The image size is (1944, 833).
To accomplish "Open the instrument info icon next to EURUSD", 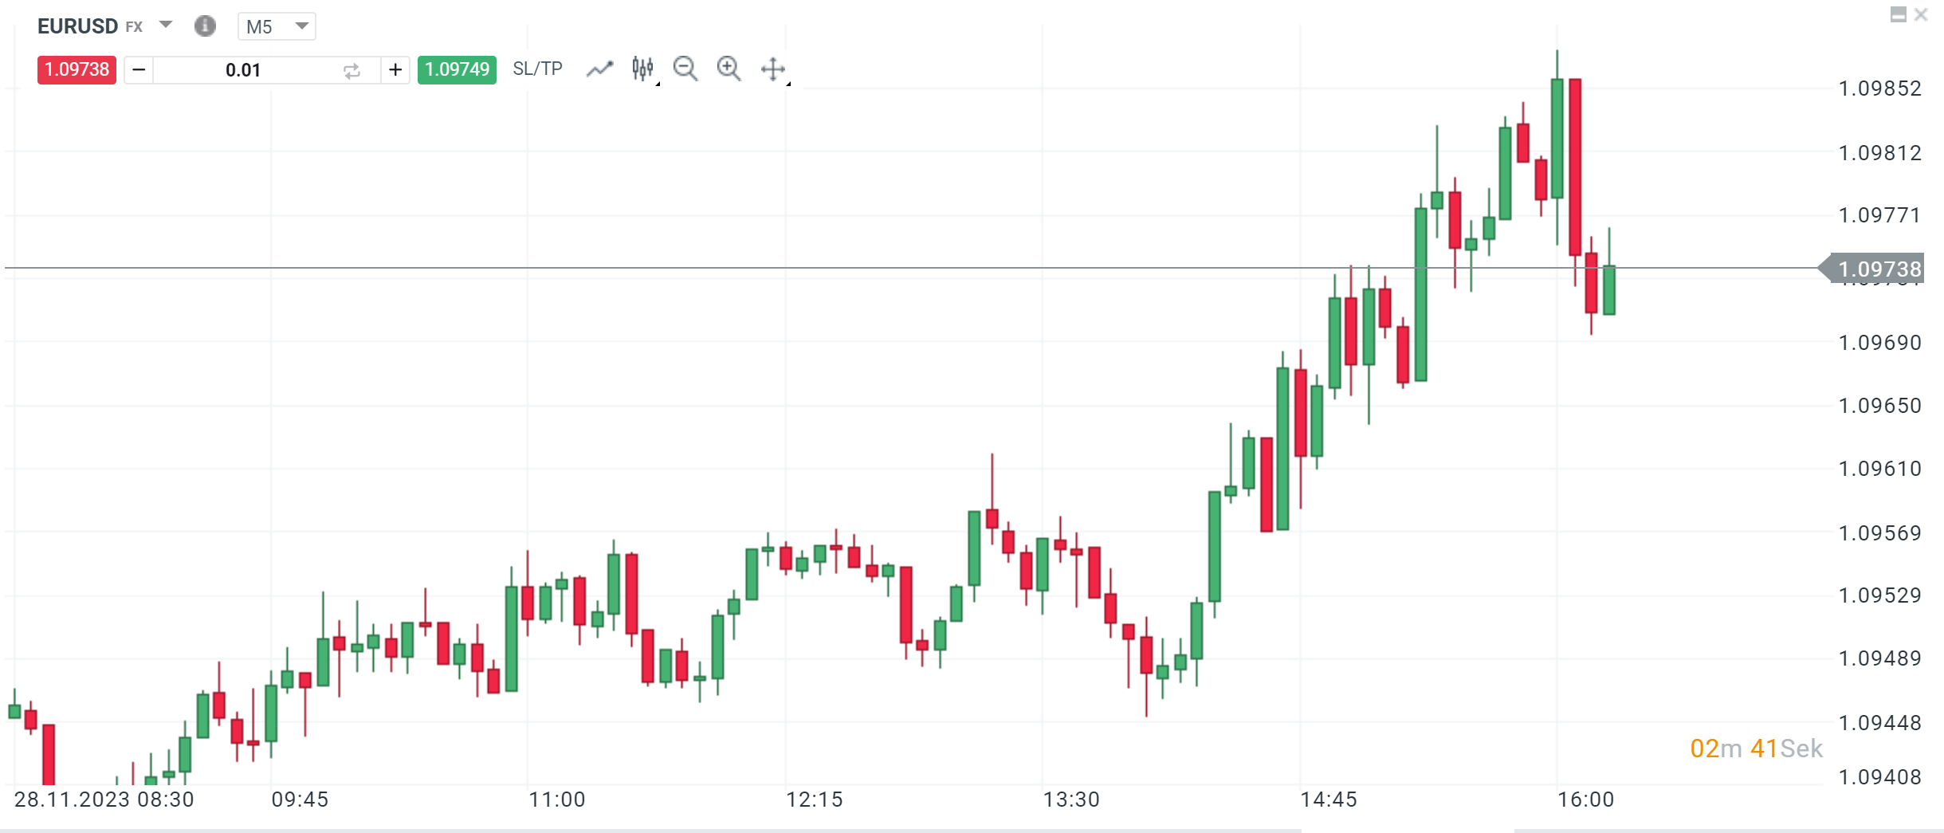I will (x=205, y=26).
